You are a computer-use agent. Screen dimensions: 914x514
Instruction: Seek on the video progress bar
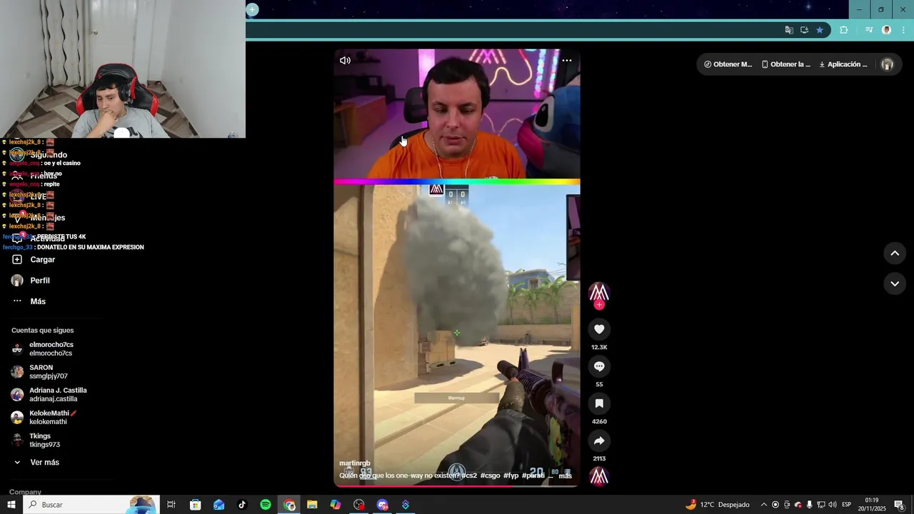pyautogui.click(x=457, y=485)
